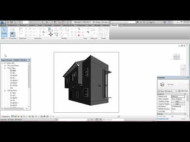Toggle the Crop View checkbox in Properties
The height and width of the screenshot is (142, 190).
[x=172, y=116]
